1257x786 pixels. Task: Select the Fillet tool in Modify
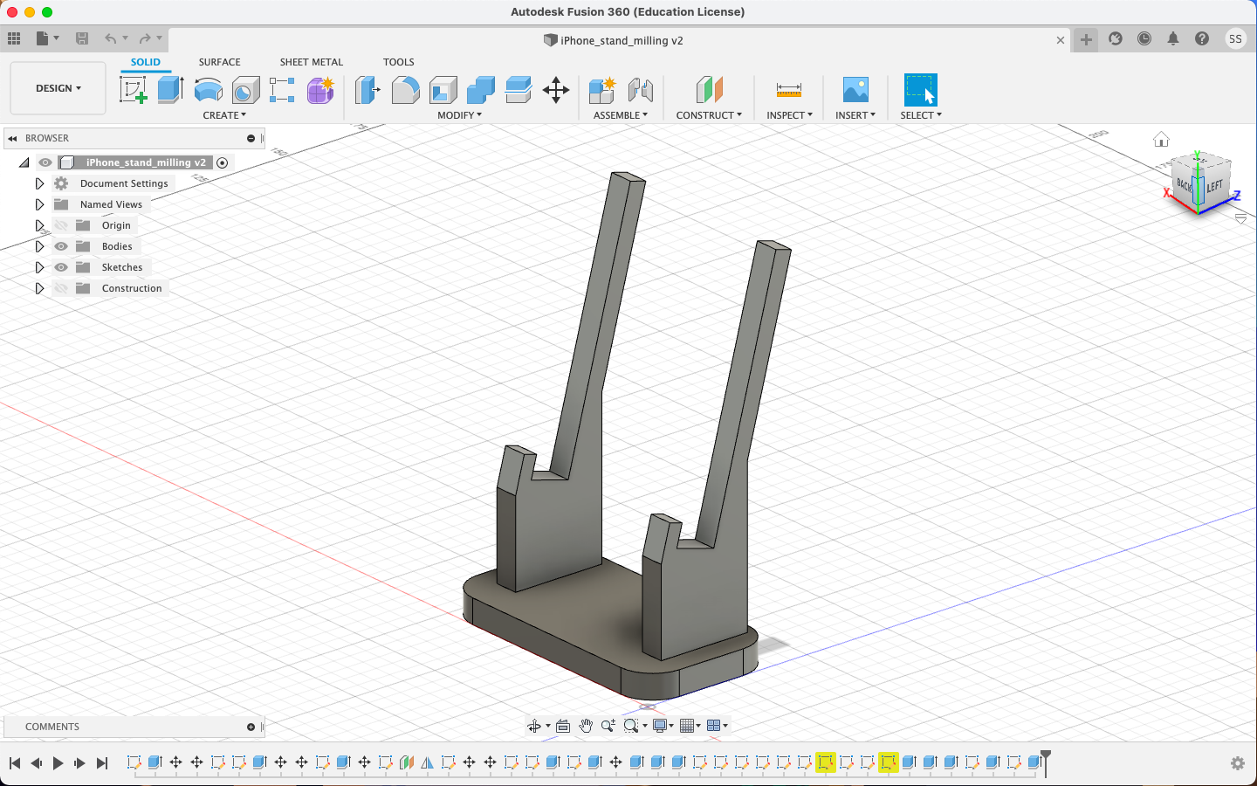click(405, 90)
